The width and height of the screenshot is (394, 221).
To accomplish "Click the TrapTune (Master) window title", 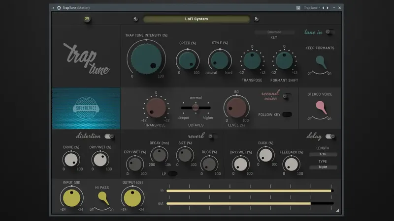I will coord(76,8).
